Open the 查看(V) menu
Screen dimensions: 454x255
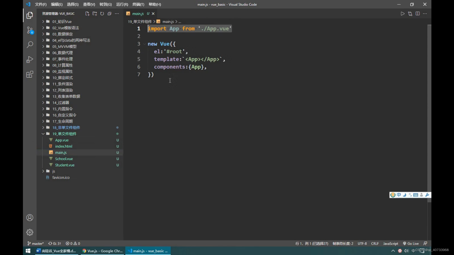click(89, 4)
